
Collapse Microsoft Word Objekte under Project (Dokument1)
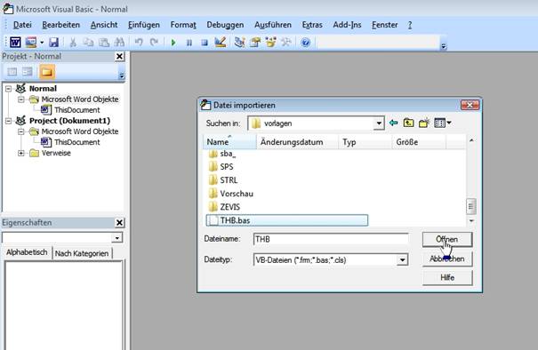coord(21,131)
